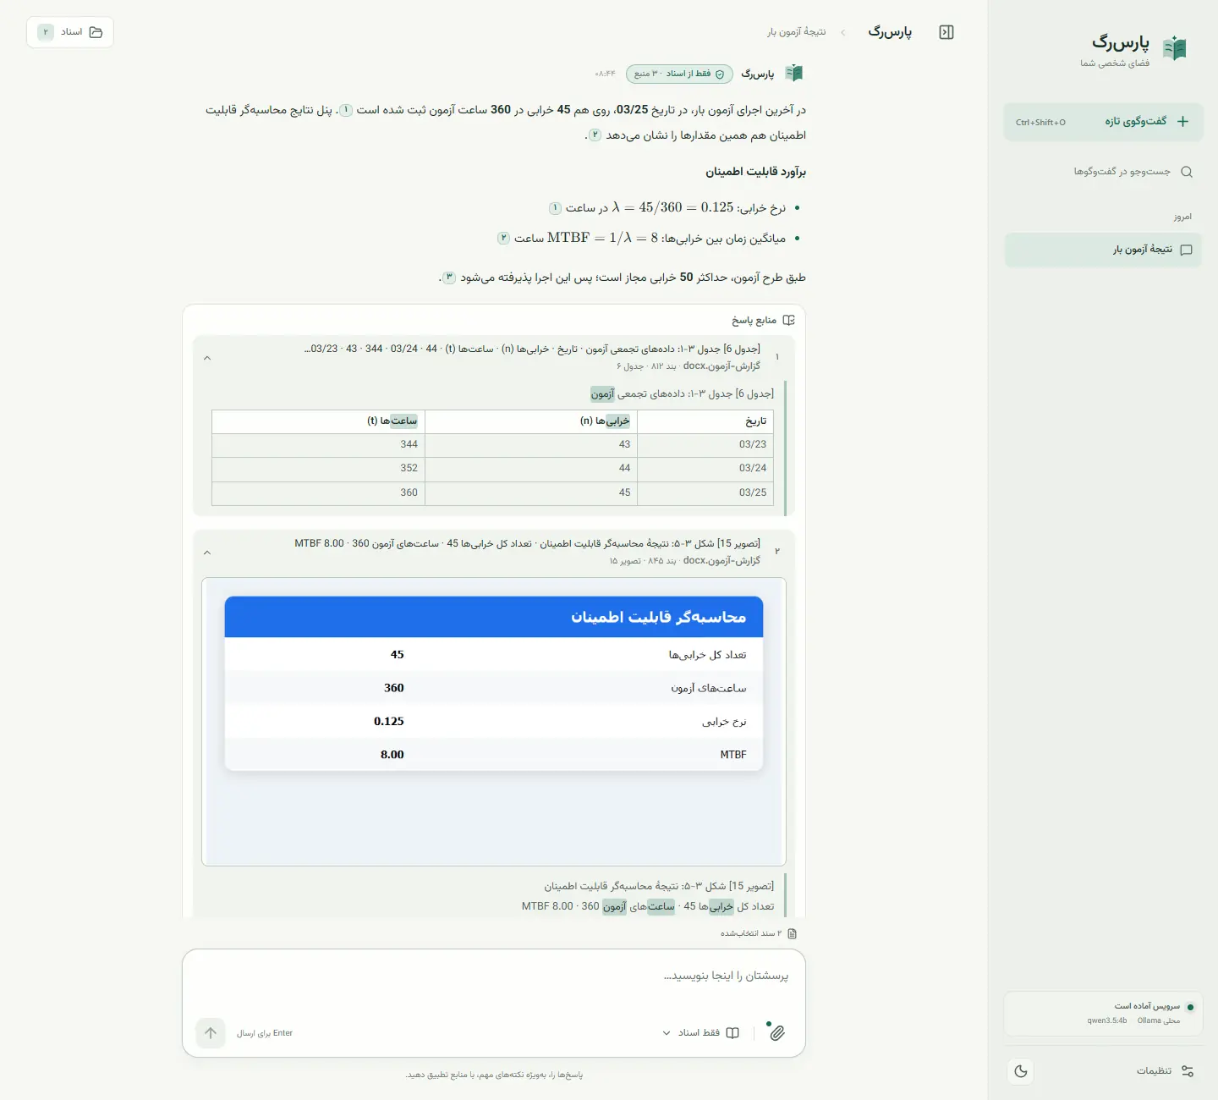The image size is (1218, 1100).
Task: Click the پارس‌رگ breadcrumb title
Action: (890, 32)
